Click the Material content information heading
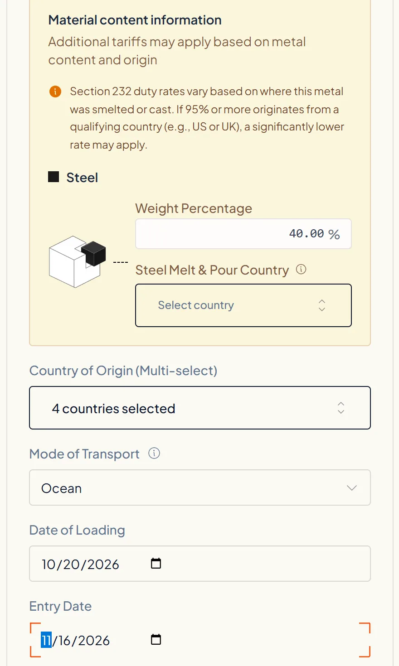Viewport: 399px width, 666px height. click(x=135, y=20)
